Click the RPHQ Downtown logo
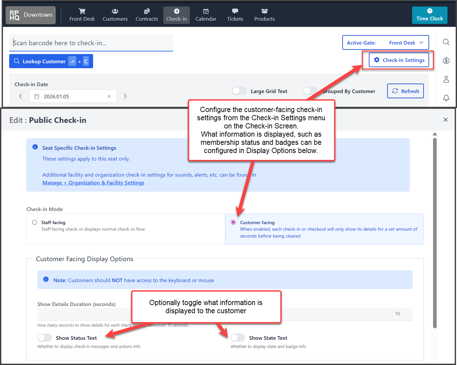Viewport: 457px width, 365px height. [31, 15]
